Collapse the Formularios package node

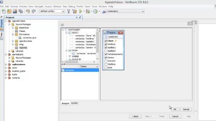(x=13, y=34)
